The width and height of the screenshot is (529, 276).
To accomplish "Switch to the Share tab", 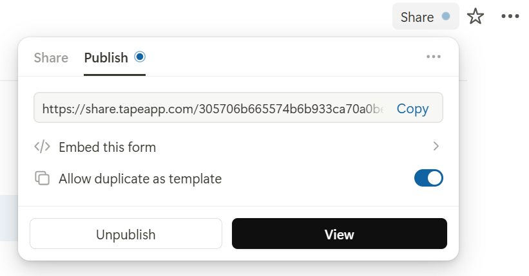I will pyautogui.click(x=51, y=57).
